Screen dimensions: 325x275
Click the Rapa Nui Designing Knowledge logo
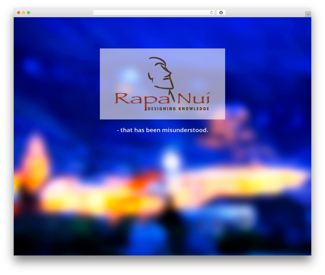point(162,84)
